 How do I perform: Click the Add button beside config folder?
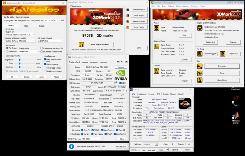[x=62, y=20]
